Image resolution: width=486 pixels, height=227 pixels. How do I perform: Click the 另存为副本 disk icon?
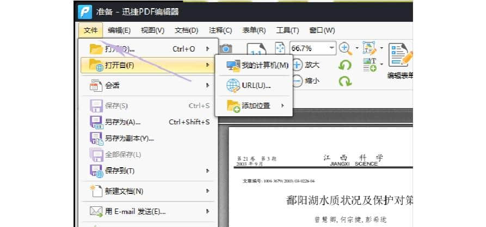click(96, 138)
